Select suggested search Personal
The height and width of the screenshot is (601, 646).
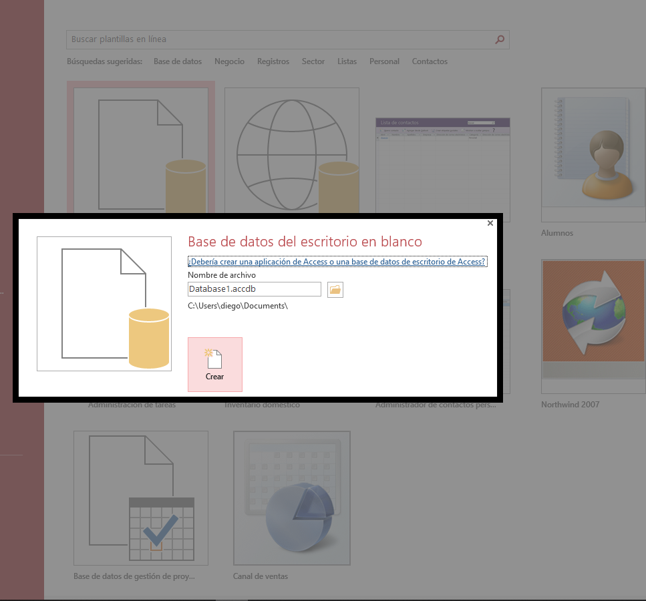click(384, 61)
